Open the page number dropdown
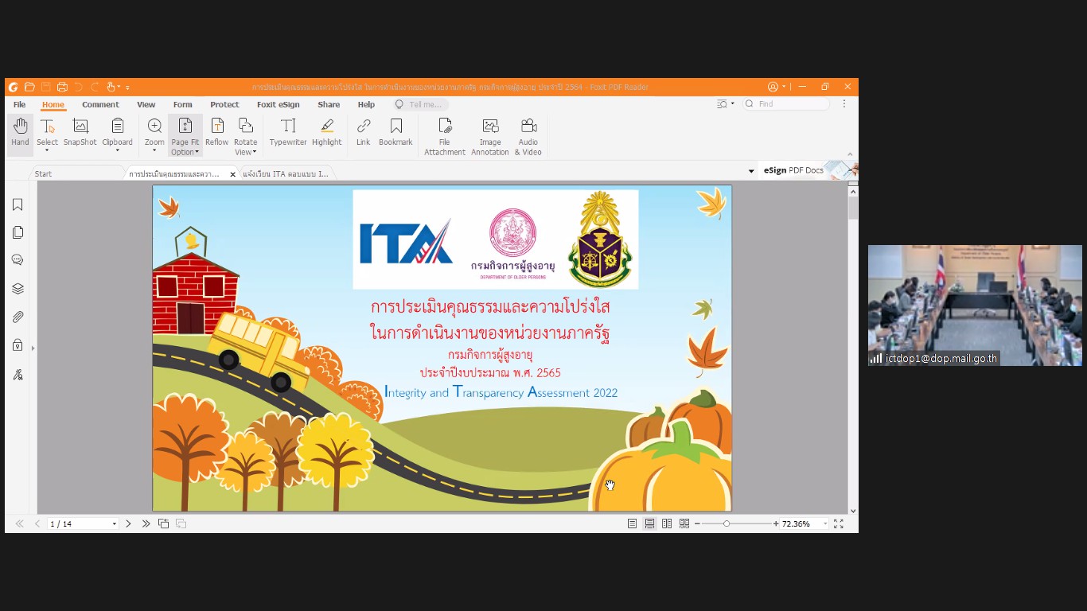The width and height of the screenshot is (1087, 611). pos(114,524)
